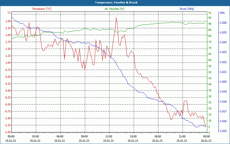This screenshot has height=144, width=230.
Task: Click the 1.023 pressure axis value
Action: click(x=223, y=52)
